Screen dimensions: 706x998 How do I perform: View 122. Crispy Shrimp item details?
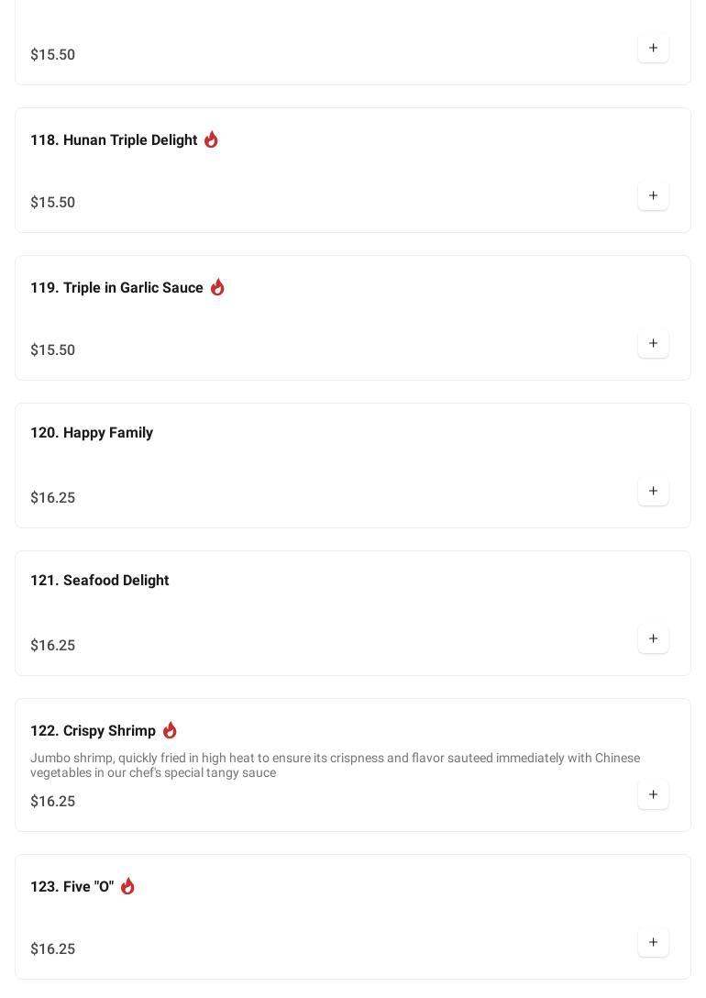pyautogui.click(x=93, y=731)
